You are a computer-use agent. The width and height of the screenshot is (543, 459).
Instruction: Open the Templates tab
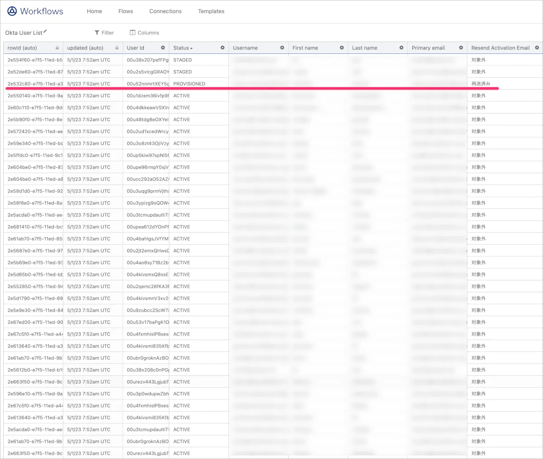tap(211, 11)
